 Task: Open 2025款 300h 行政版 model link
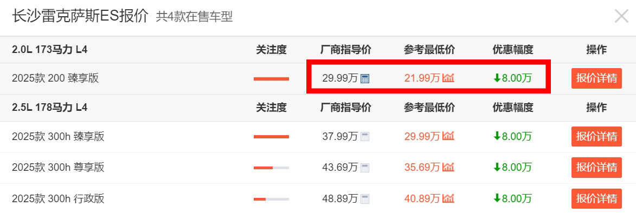tap(59, 198)
